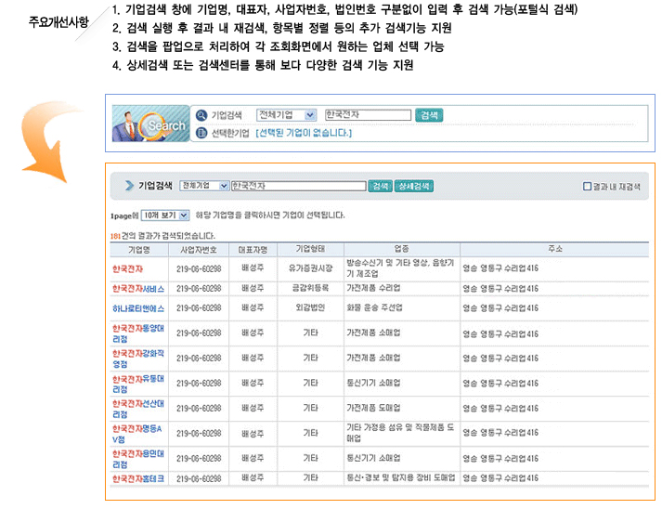The image size is (662, 509).
Task: Click 기타 가정용 섬유 및 직물제품 cell
Action: (x=400, y=433)
